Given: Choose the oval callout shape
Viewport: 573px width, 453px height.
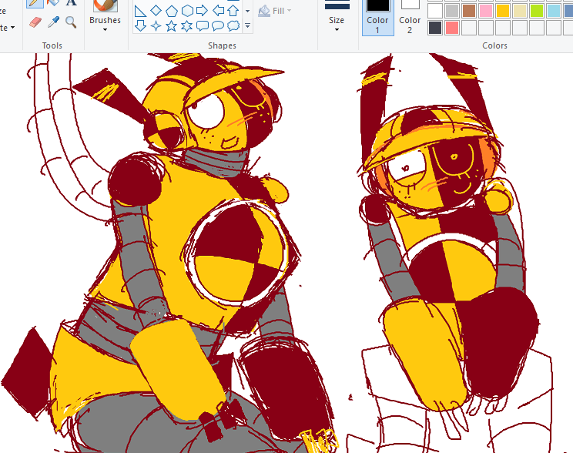Looking at the screenshot, I should (x=218, y=25).
